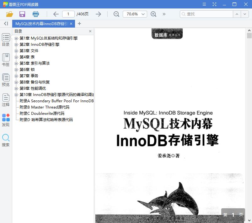Click the vertical scrollbar thumb
Viewport: 252px width, 223px height.
click(x=249, y=35)
